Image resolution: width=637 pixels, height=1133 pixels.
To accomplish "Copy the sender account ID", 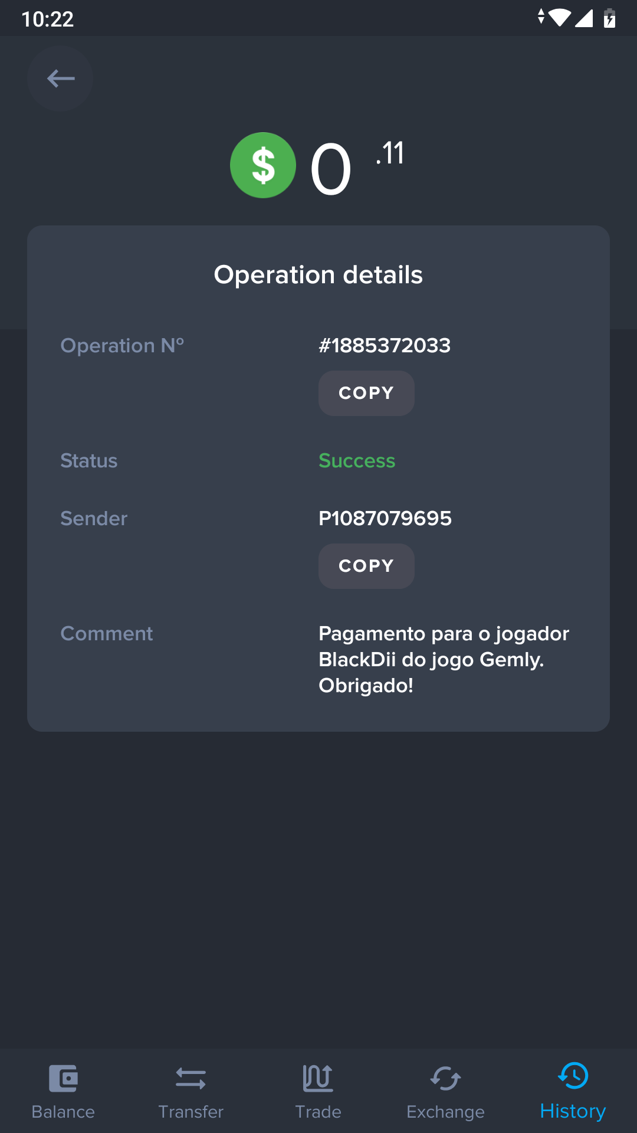I will coord(366,566).
